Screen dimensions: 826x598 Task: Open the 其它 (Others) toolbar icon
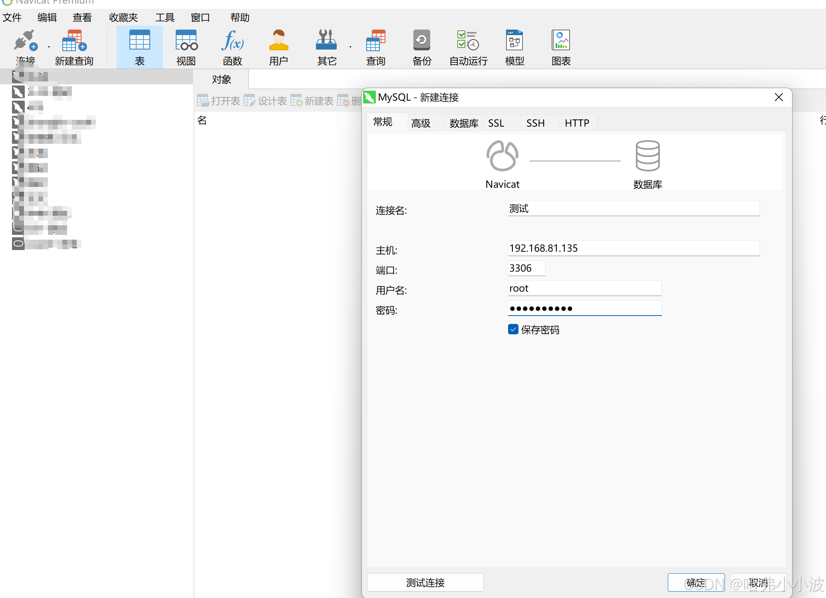326,46
